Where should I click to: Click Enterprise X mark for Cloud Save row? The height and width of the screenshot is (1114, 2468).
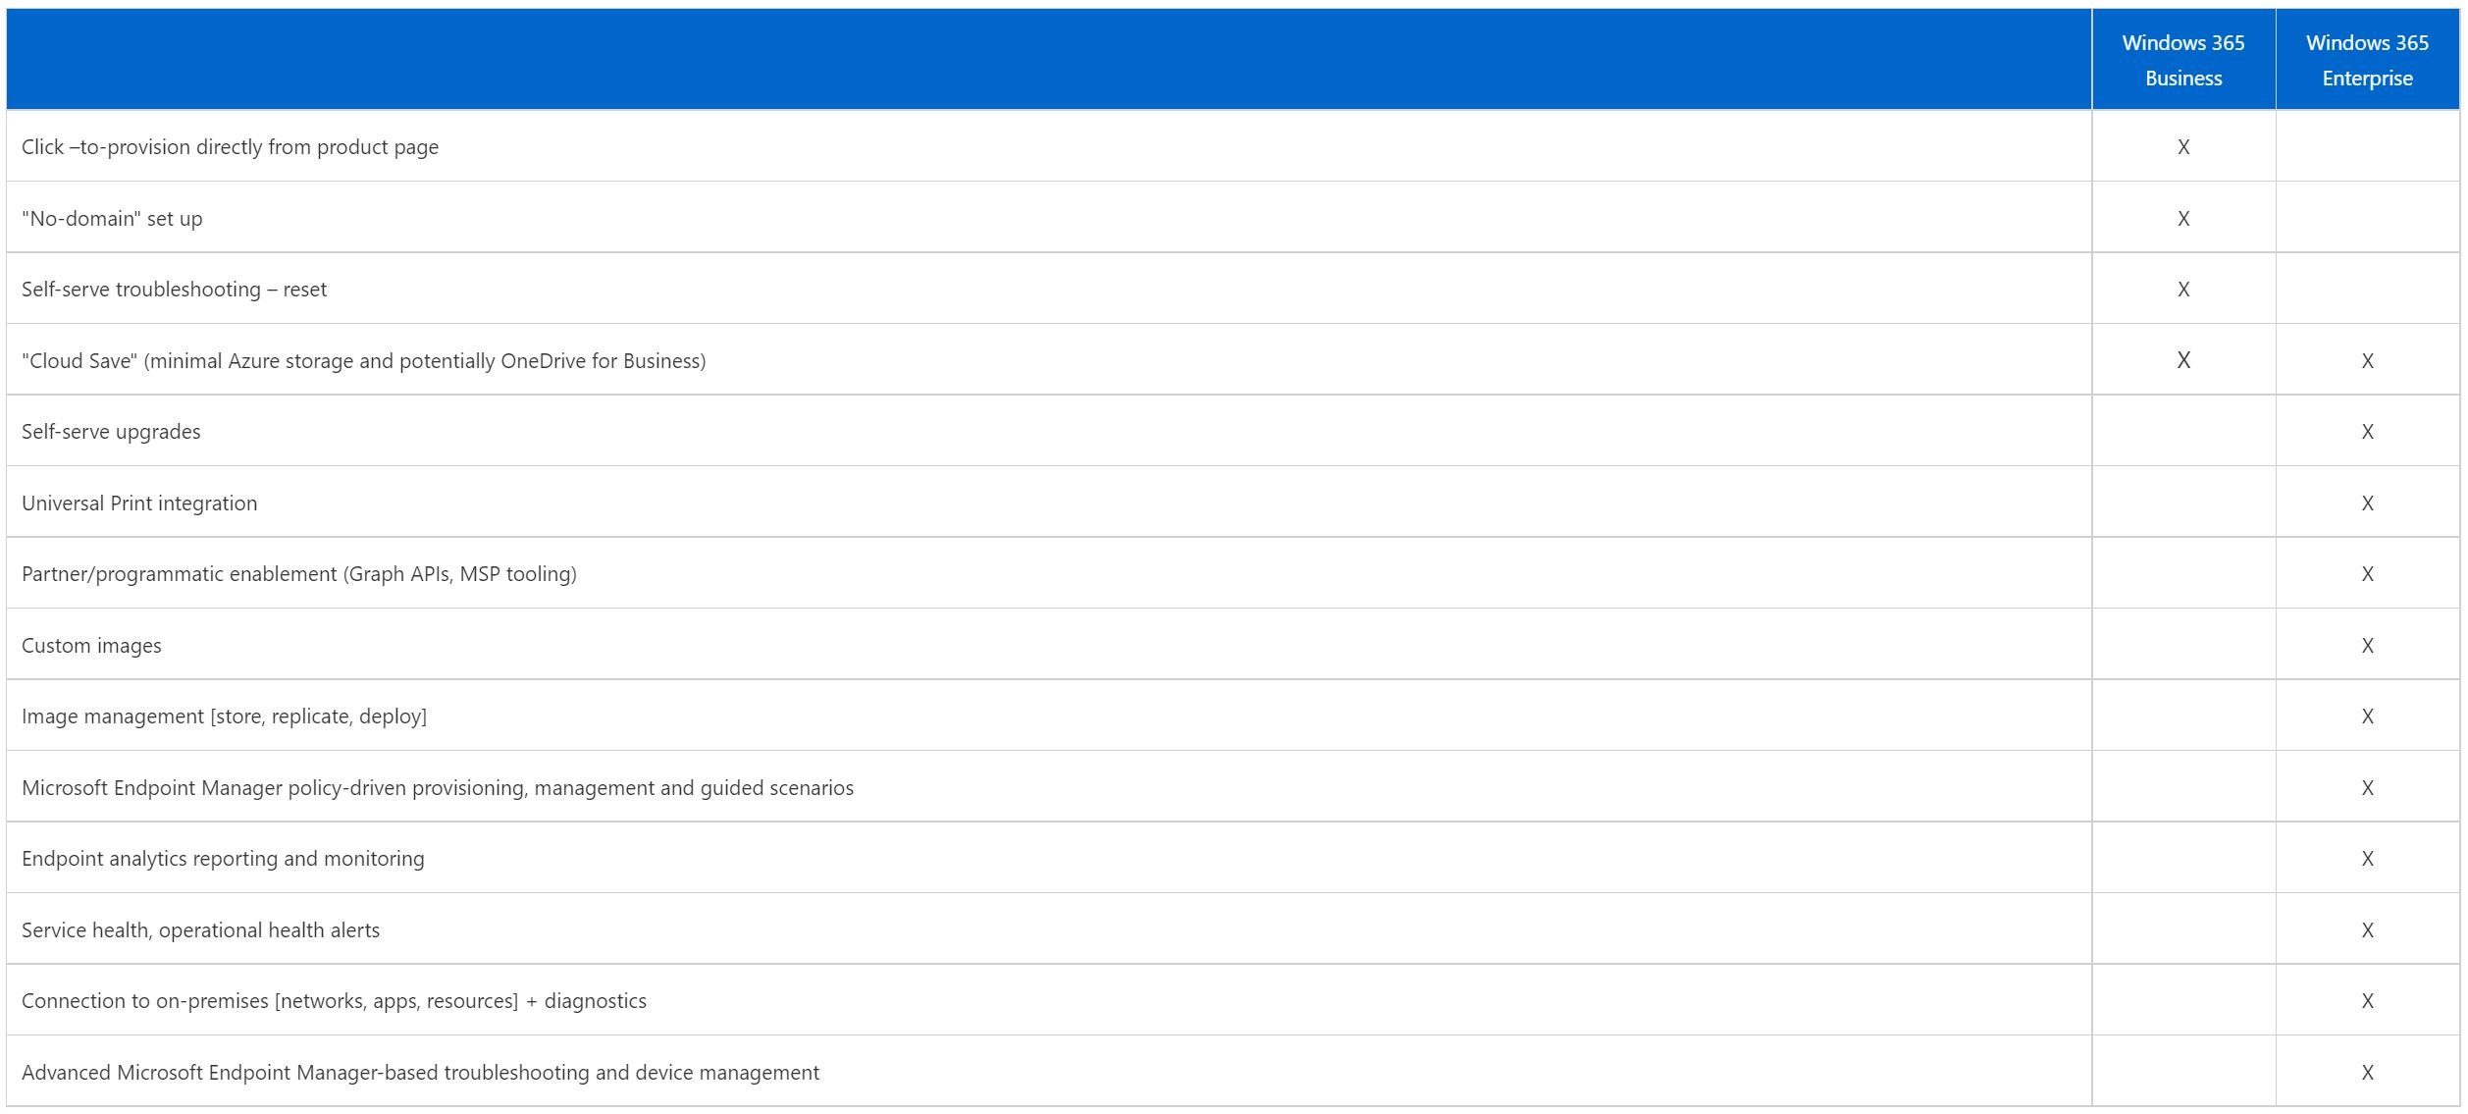tap(2367, 361)
